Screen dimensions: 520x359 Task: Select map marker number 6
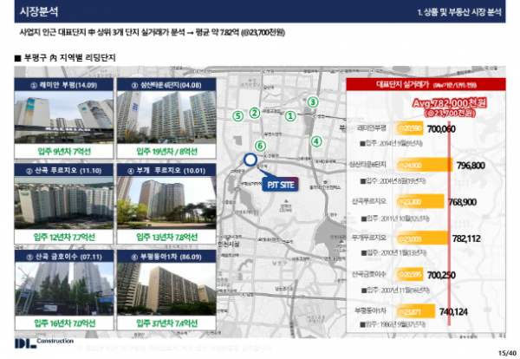pyautogui.click(x=258, y=146)
